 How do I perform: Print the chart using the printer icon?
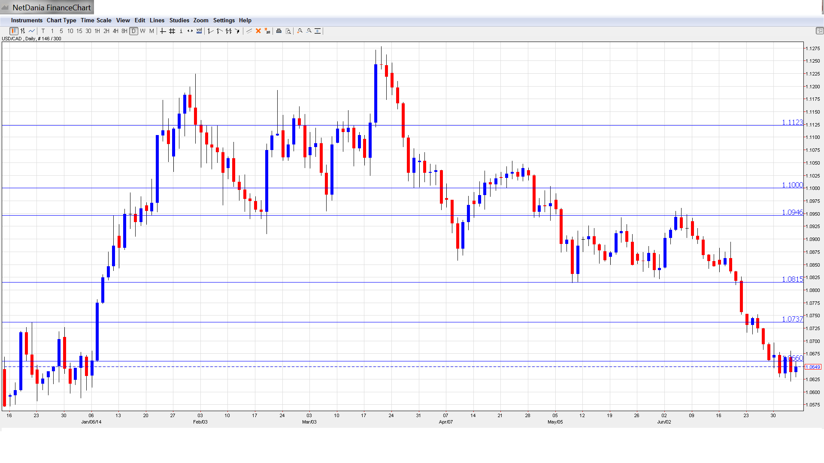tap(279, 31)
